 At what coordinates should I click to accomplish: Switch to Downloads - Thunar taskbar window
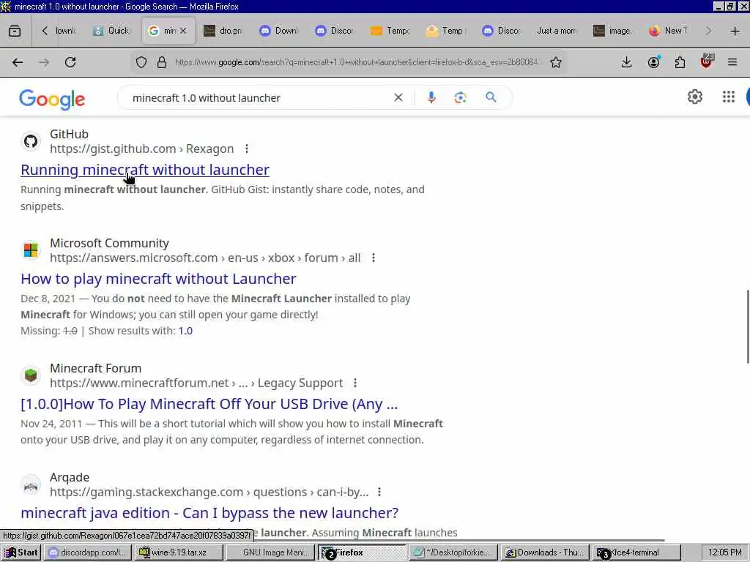544,552
